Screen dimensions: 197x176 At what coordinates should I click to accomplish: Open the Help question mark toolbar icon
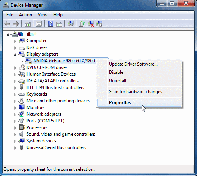(50, 24)
